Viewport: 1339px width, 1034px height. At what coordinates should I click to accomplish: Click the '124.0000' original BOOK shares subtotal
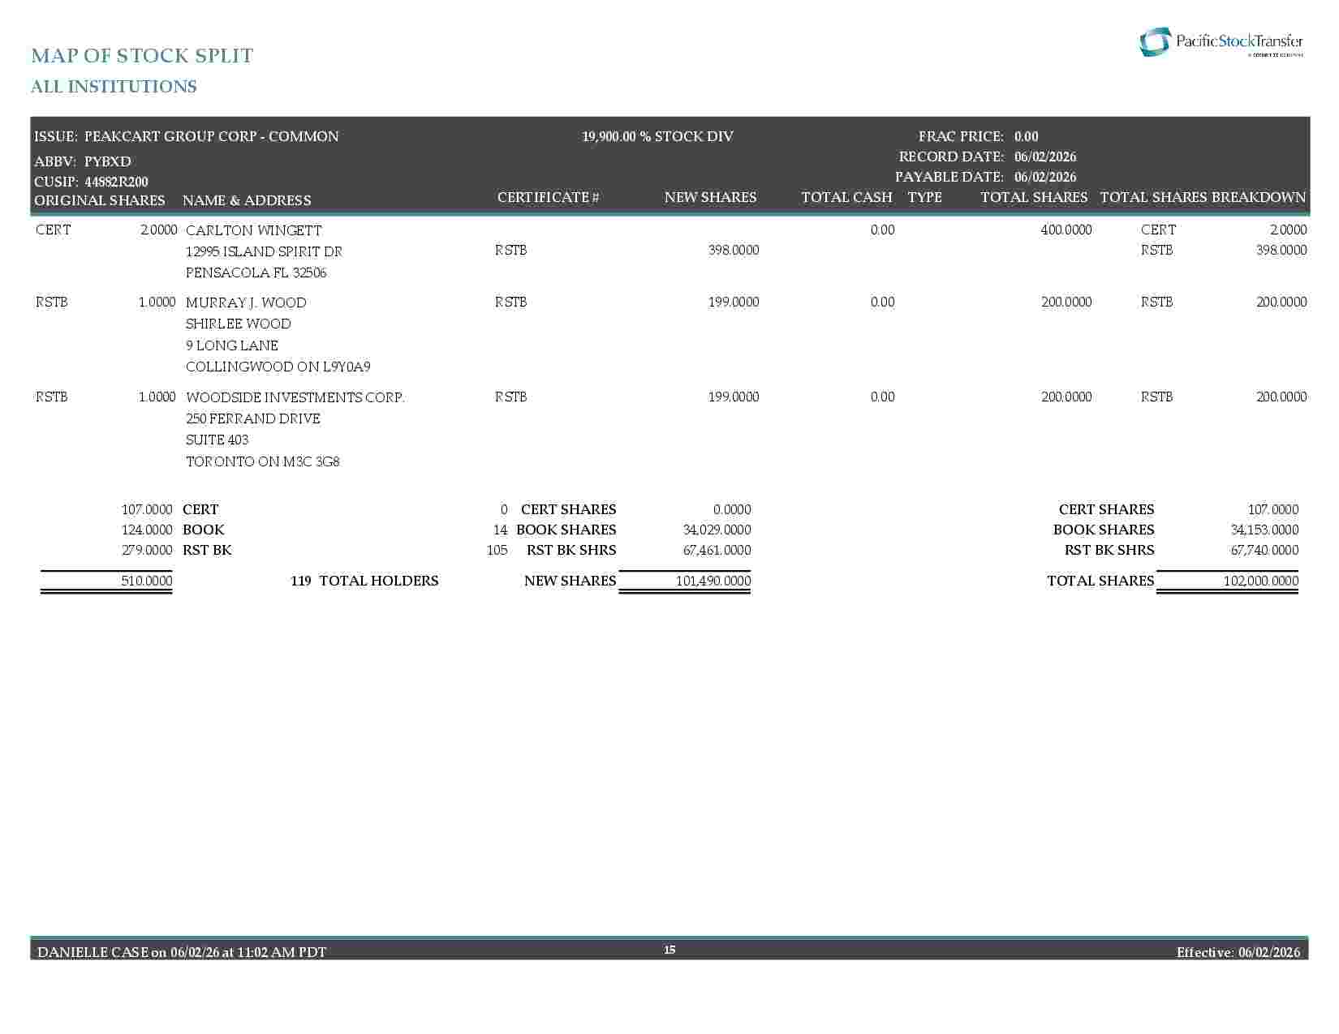147,530
